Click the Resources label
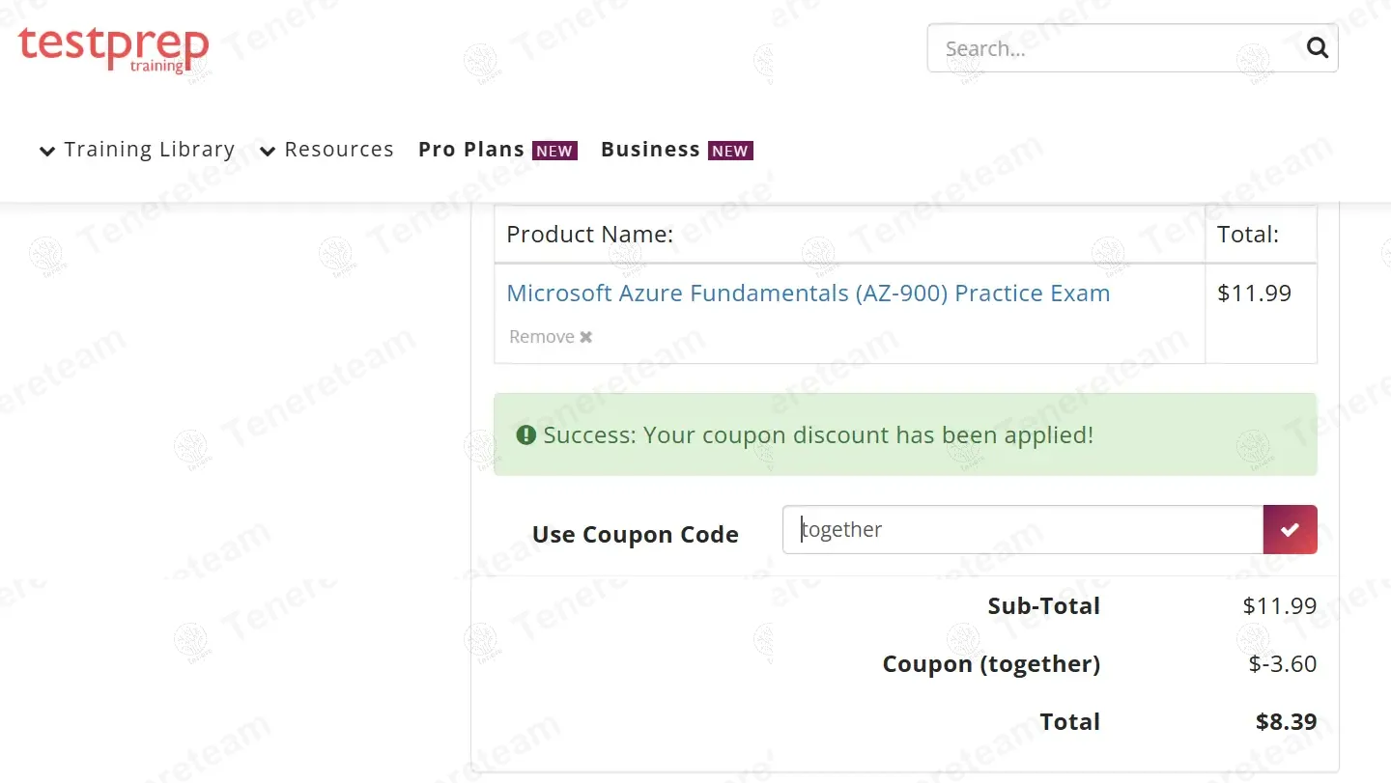 tap(339, 150)
